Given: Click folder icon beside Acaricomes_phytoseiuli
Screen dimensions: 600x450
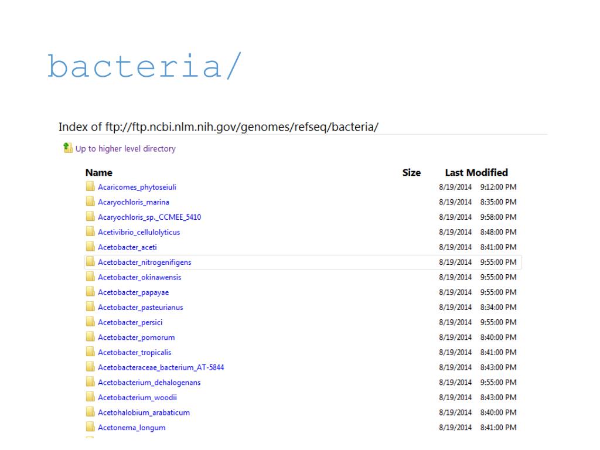Looking at the screenshot, I should pos(90,187).
